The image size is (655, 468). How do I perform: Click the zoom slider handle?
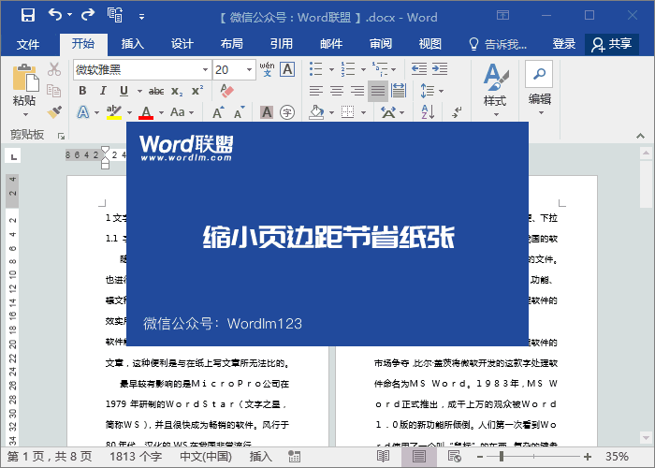coord(502,457)
